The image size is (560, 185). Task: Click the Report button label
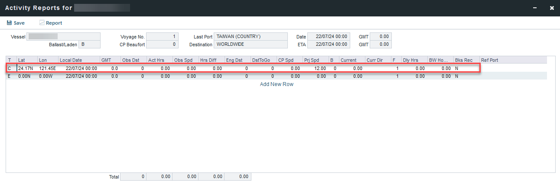click(x=54, y=23)
